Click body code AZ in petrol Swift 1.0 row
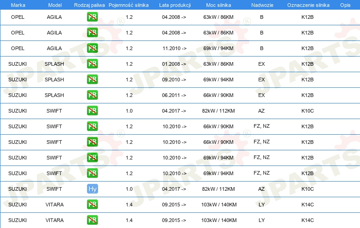 point(261,111)
